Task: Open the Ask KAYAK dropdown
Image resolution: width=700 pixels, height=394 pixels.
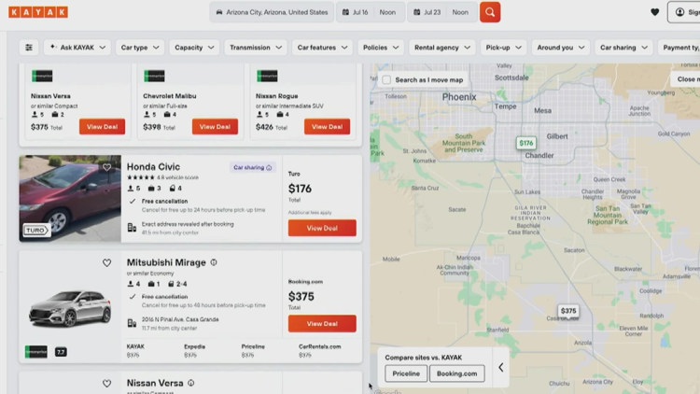Action: pyautogui.click(x=77, y=48)
